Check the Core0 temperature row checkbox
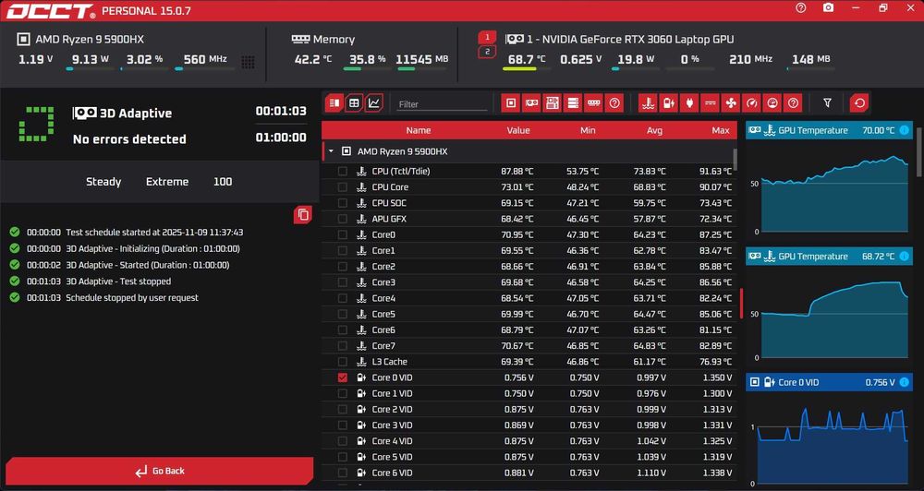 click(x=343, y=235)
